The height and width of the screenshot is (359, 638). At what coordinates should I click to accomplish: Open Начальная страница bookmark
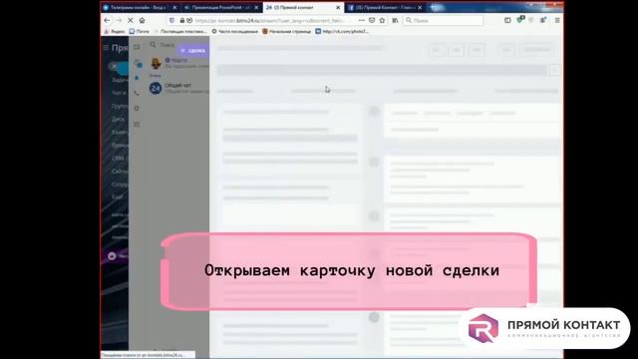(x=287, y=31)
